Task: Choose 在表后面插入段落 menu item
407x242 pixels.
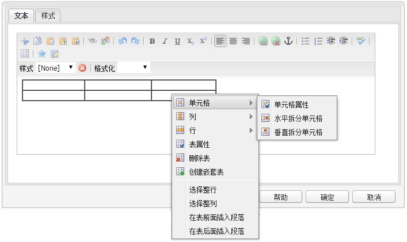Action: pyautogui.click(x=215, y=231)
